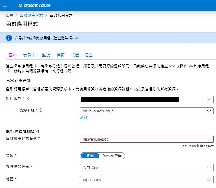This screenshot has width=216, height=188.
Task: Expand the basicSourceGroup resource group dropdown
Action: pyautogui.click(x=147, y=111)
